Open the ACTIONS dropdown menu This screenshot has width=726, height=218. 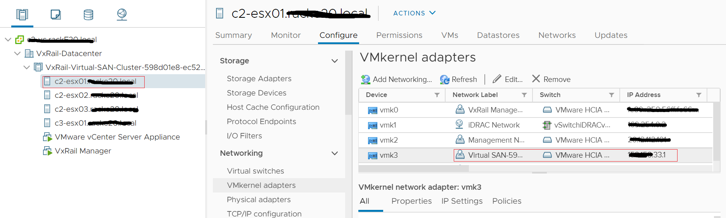tap(414, 13)
